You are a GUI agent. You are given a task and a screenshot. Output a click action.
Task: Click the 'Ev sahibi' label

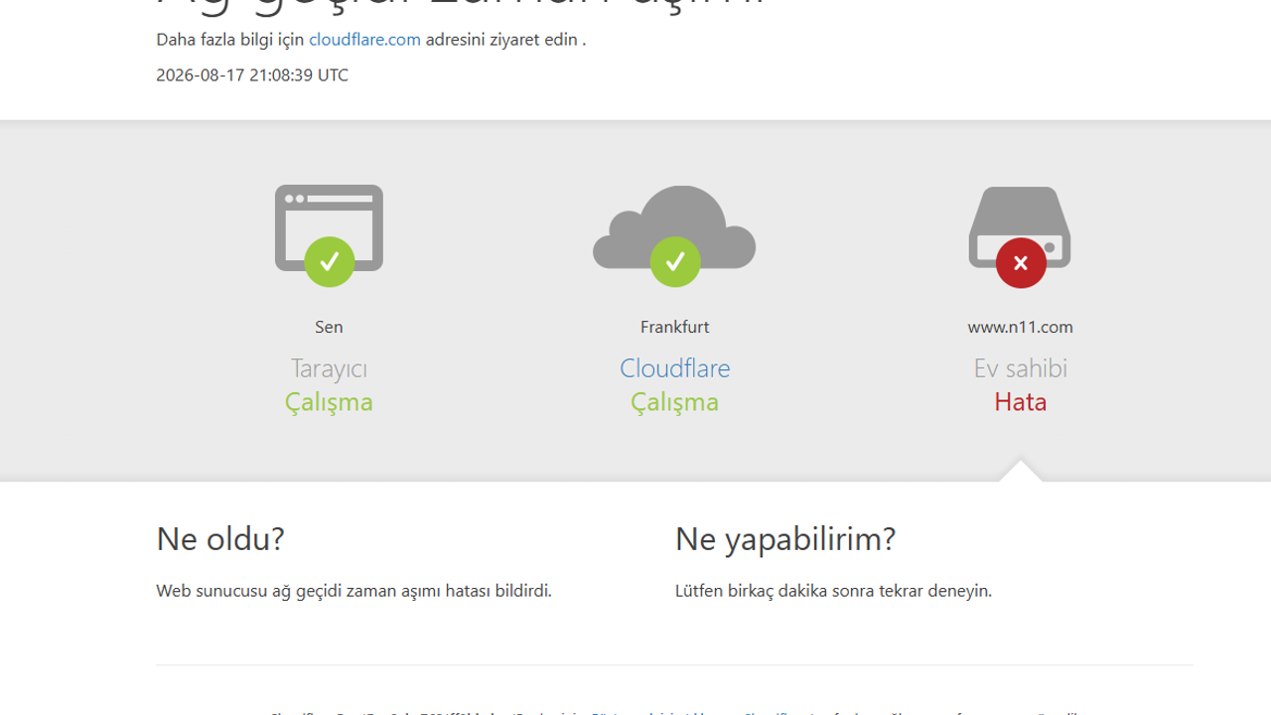[1020, 368]
